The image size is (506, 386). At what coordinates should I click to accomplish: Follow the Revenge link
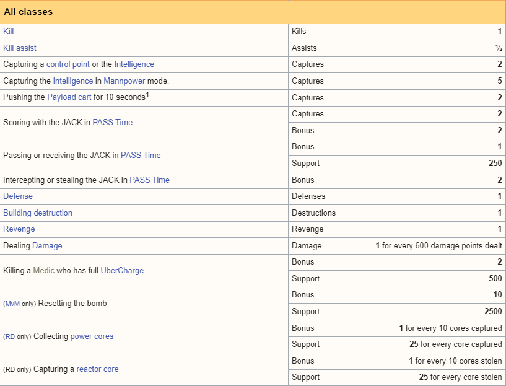click(19, 229)
